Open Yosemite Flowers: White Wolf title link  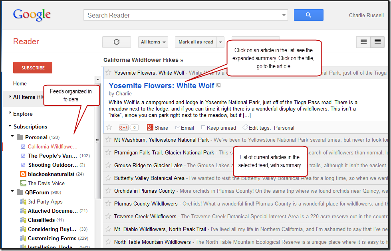(x=162, y=86)
